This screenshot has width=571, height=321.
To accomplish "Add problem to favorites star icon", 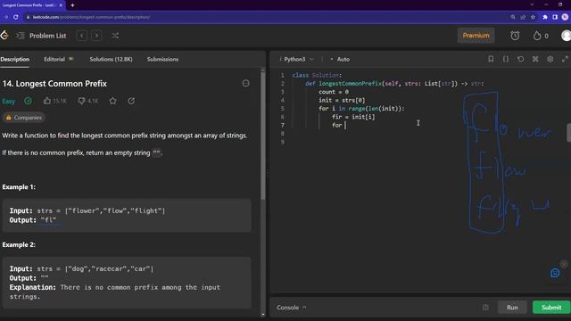I will point(113,101).
